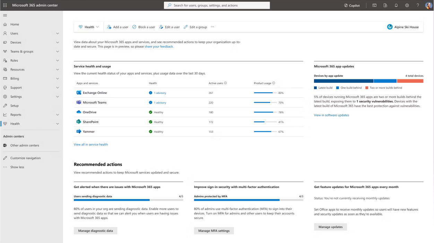This screenshot has width=434, height=243.
Task: Click the OneDrive cloud icon
Action: click(79, 112)
